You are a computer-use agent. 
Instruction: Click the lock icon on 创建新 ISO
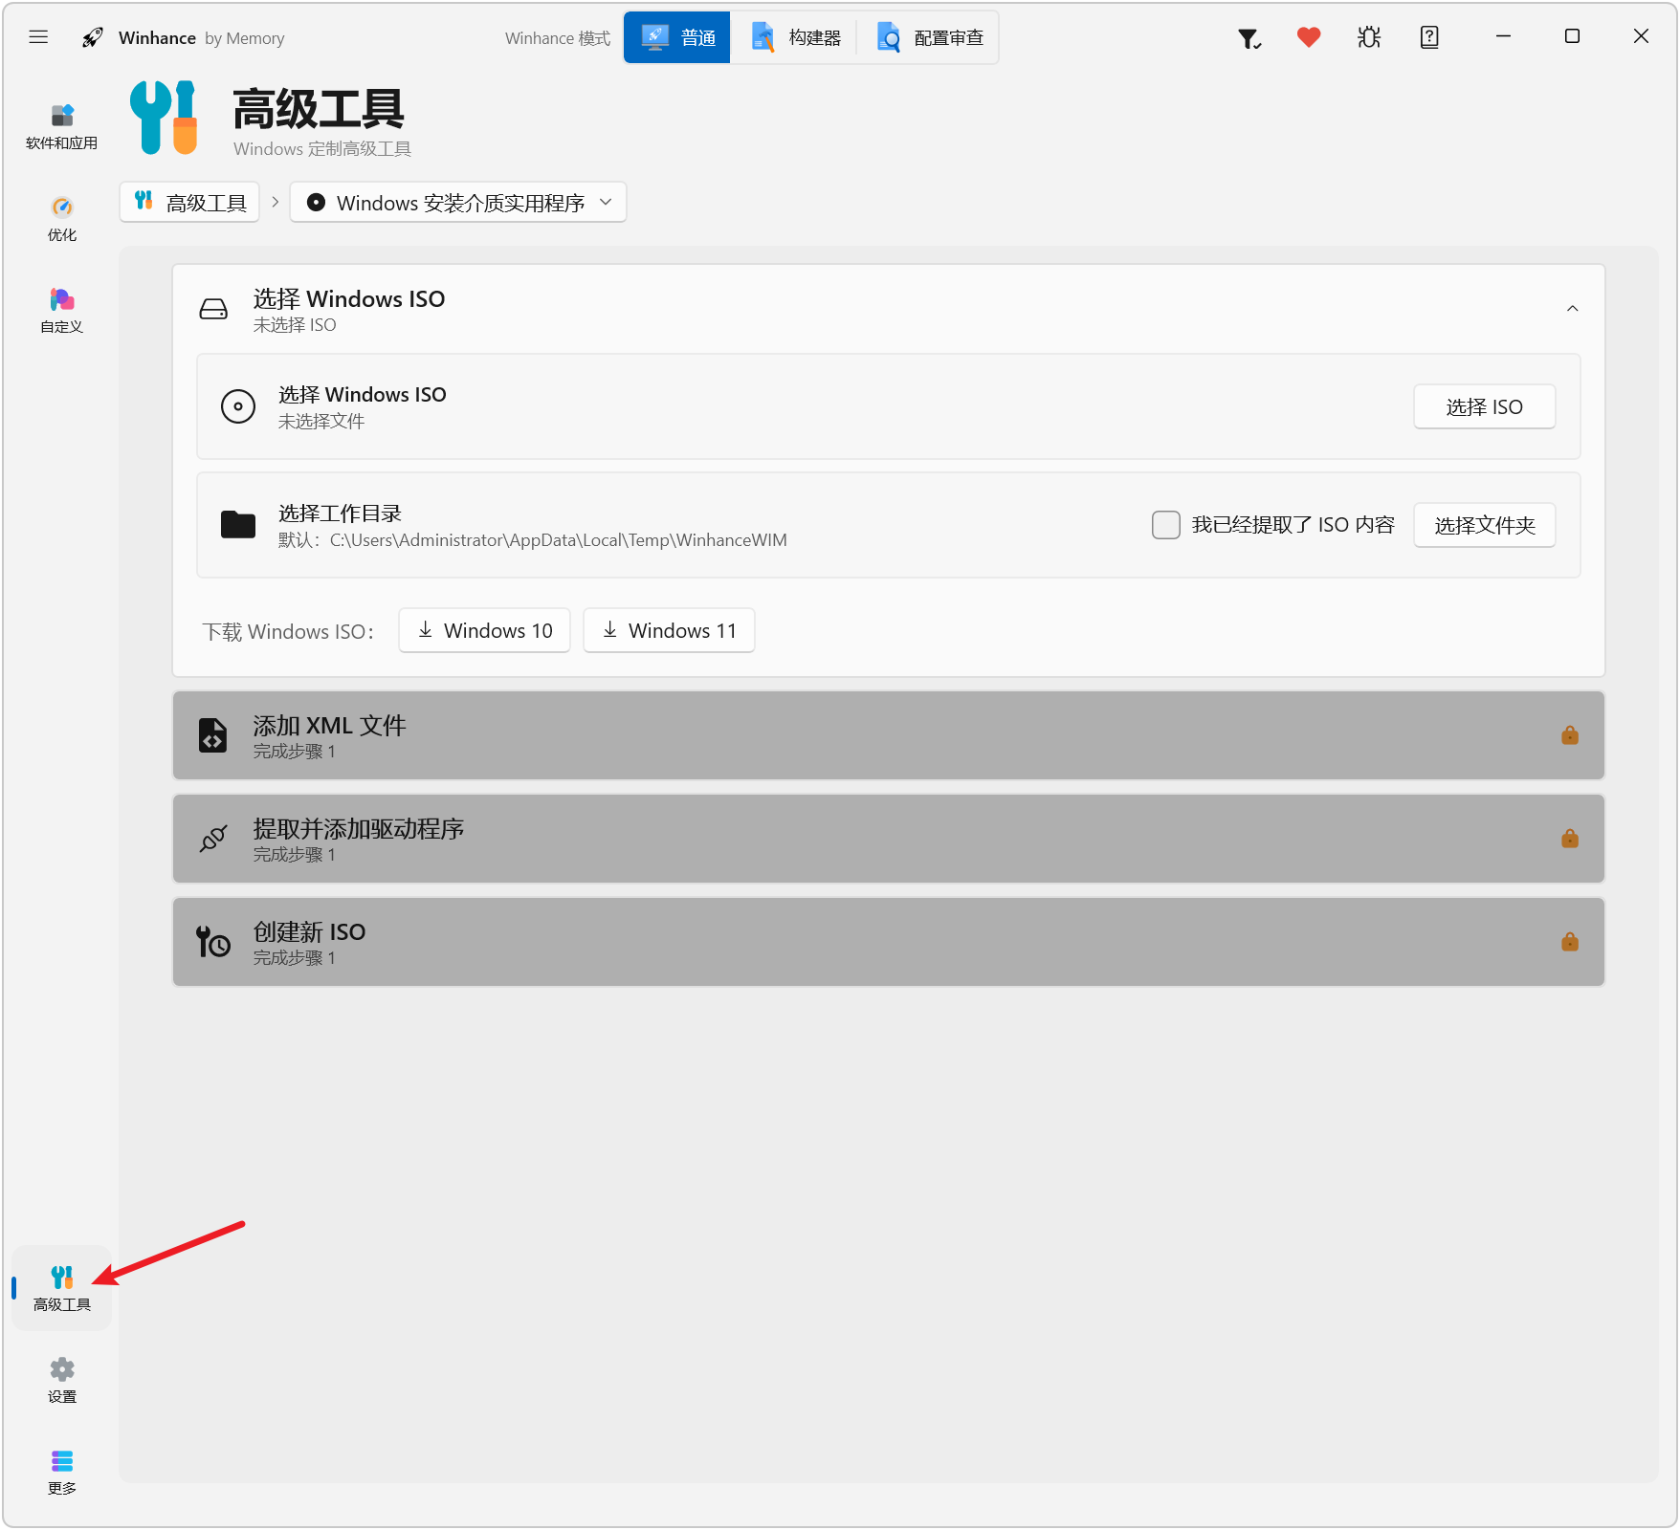[1570, 942]
